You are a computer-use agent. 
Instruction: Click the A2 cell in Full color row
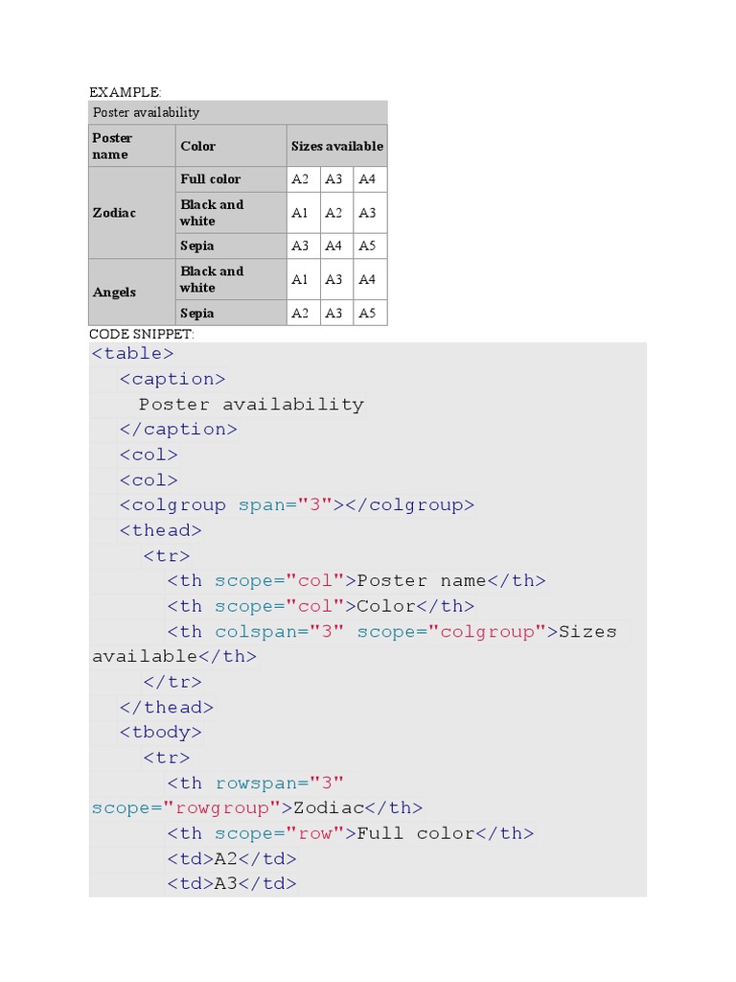point(300,179)
